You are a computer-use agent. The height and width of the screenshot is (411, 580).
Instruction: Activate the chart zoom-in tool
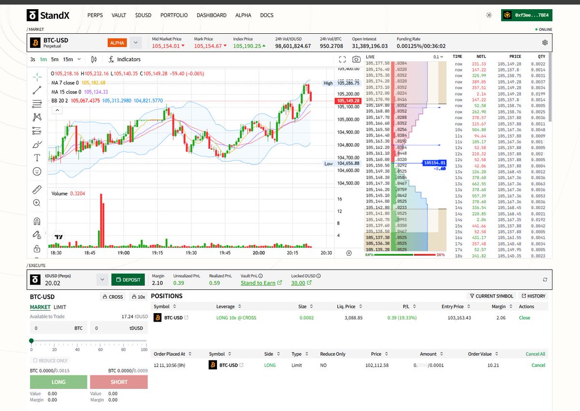[37, 203]
